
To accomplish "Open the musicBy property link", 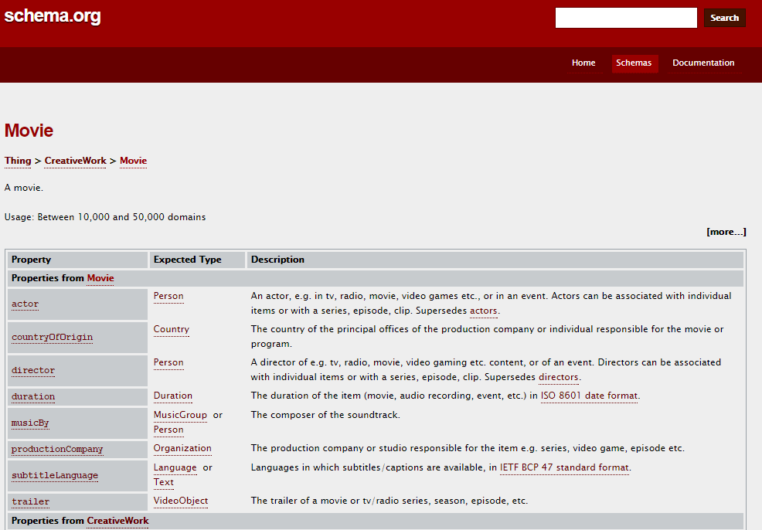I will (x=30, y=423).
